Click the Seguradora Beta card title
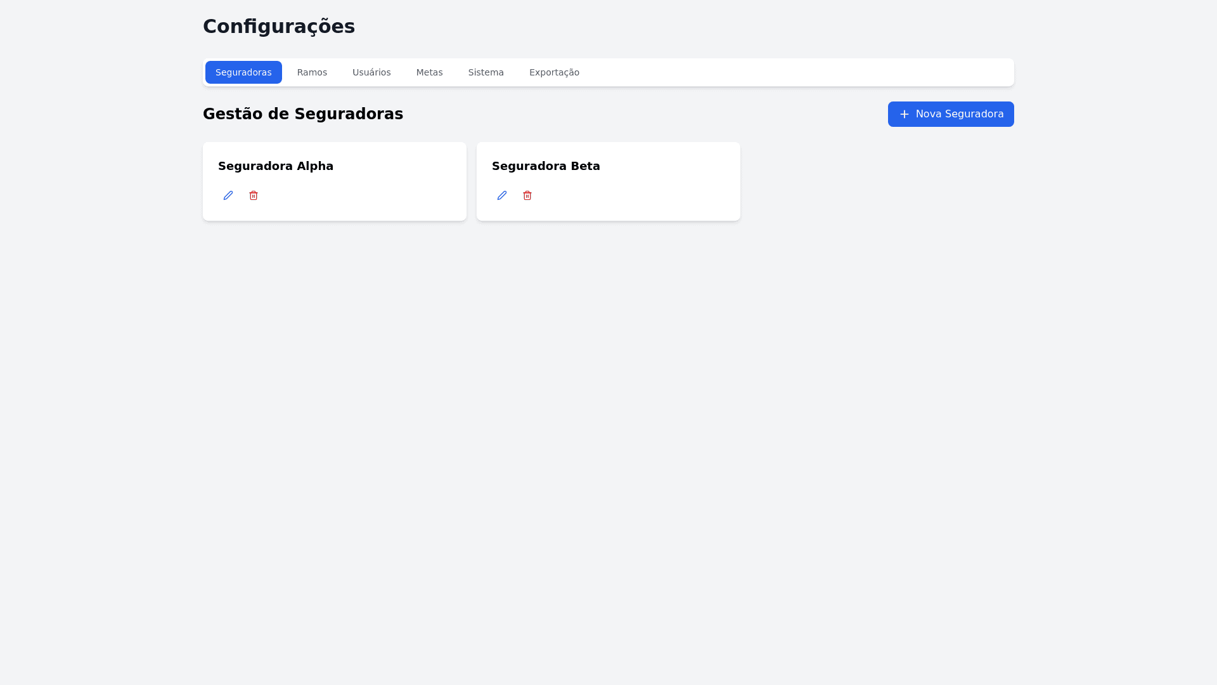This screenshot has height=685, width=1217. pyautogui.click(x=546, y=166)
